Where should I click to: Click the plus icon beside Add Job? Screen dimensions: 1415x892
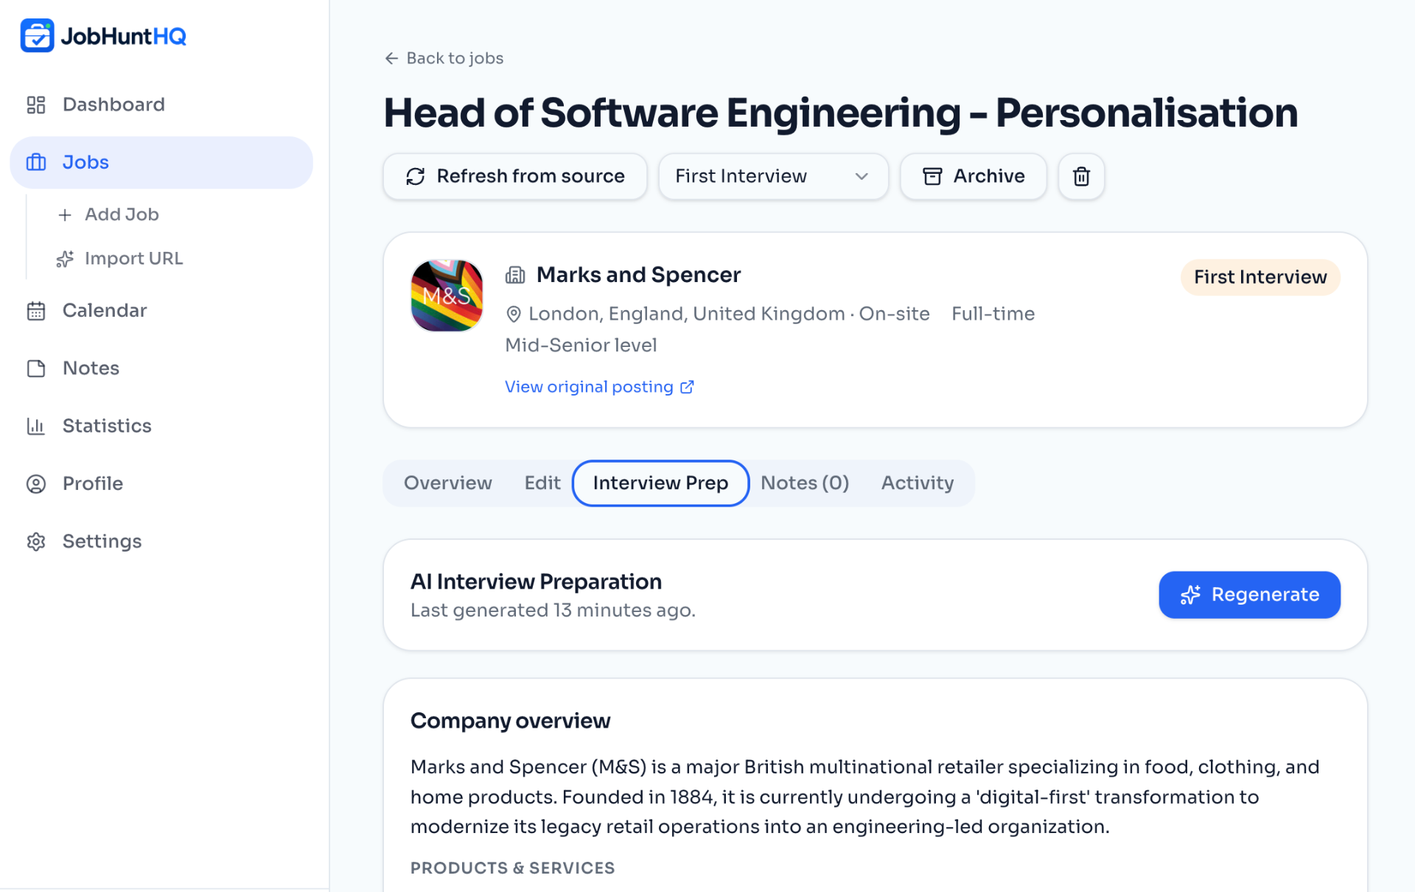coord(65,214)
